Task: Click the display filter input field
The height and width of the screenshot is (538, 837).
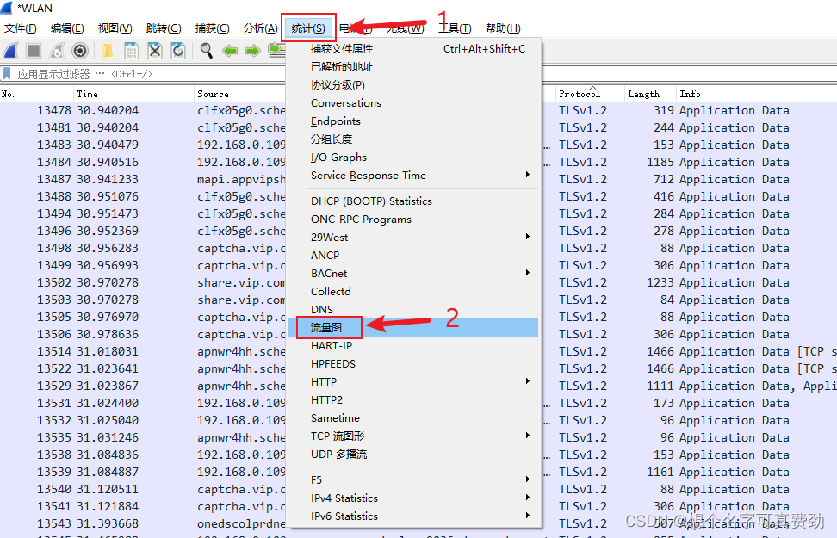Action: (x=150, y=74)
